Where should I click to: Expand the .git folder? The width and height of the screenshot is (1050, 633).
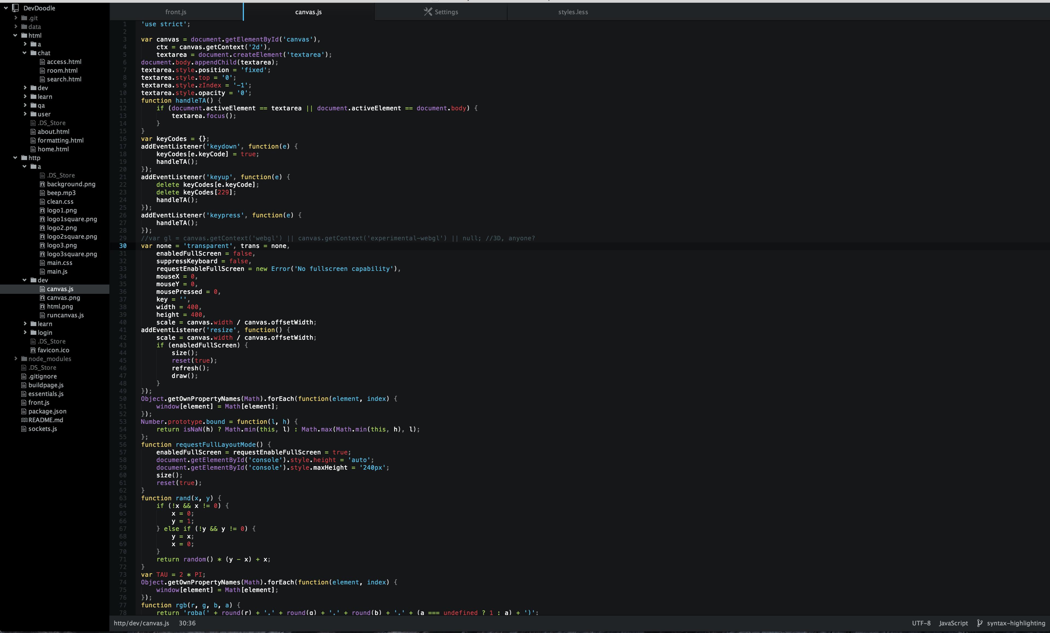click(15, 18)
